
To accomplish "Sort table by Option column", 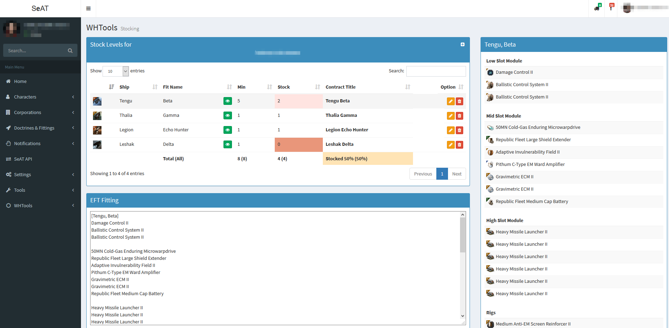I will pyautogui.click(x=452, y=87).
